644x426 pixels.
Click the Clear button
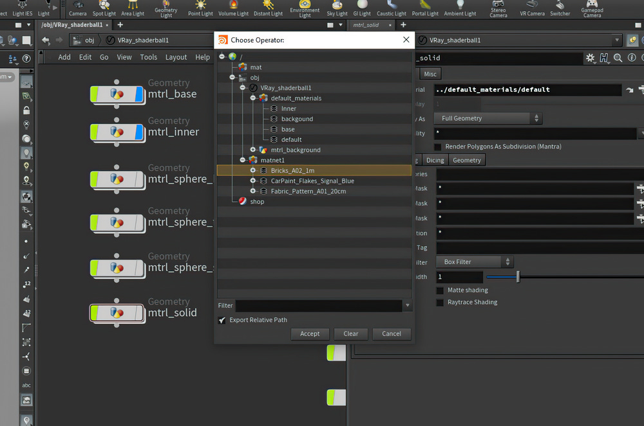click(351, 334)
